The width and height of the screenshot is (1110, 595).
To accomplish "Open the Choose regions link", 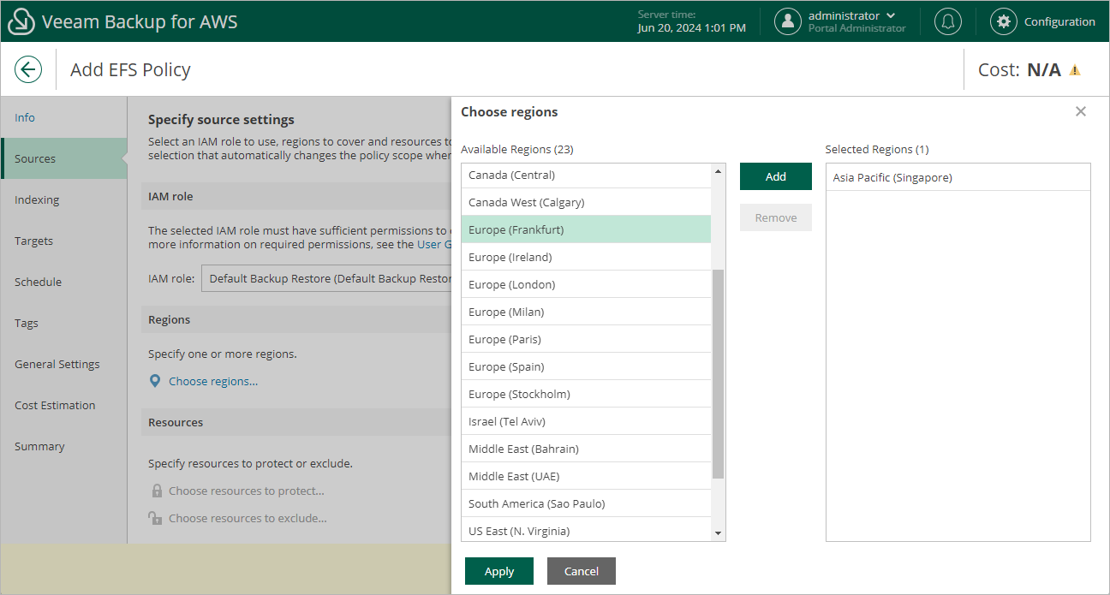I will point(213,381).
